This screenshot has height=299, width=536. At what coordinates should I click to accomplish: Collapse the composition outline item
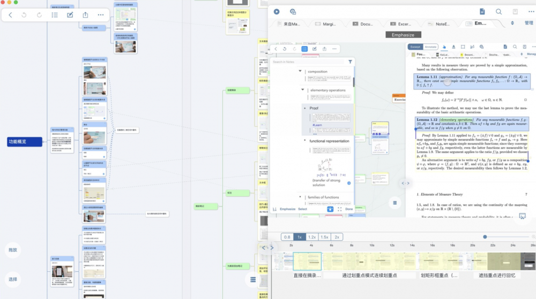pos(300,71)
